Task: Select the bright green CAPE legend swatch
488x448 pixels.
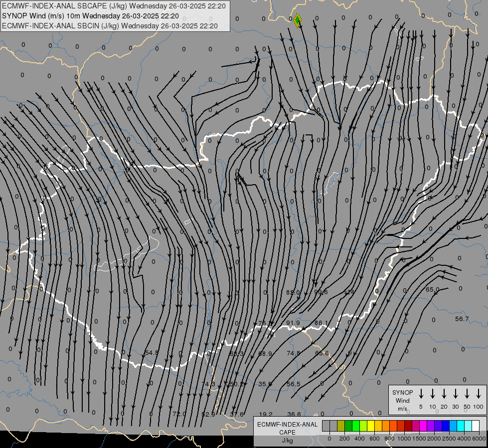Action: coord(356,426)
